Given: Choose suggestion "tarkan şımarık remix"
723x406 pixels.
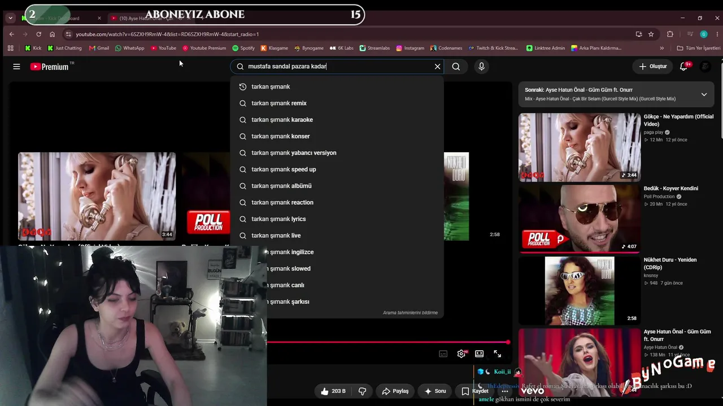Looking at the screenshot, I should point(337,103).
